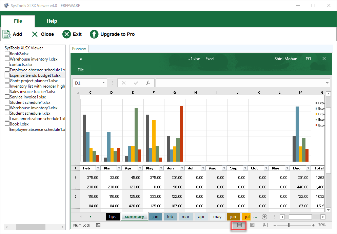Click the Upgrade to Pro arrow icon

pyautogui.click(x=94, y=34)
